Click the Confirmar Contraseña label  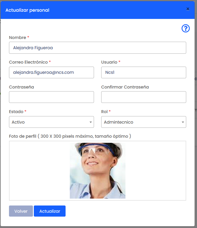point(125,87)
